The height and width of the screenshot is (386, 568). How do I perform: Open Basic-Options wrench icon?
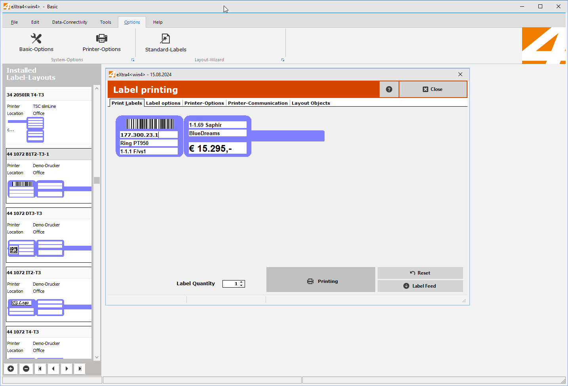tap(36, 39)
